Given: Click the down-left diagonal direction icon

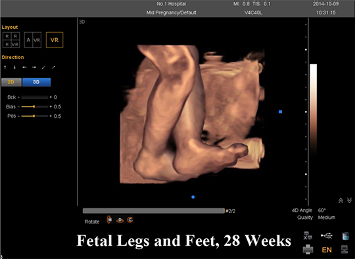Looking at the screenshot, I should pos(43,67).
